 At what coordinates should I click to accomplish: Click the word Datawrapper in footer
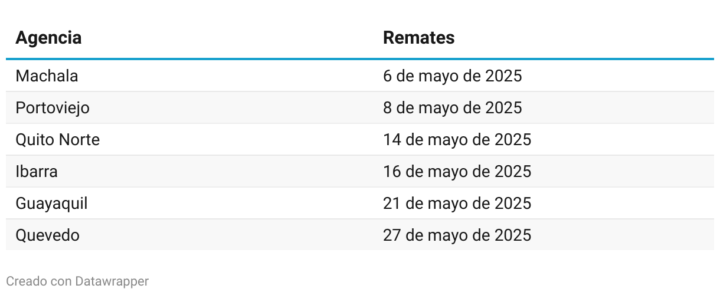point(112,281)
